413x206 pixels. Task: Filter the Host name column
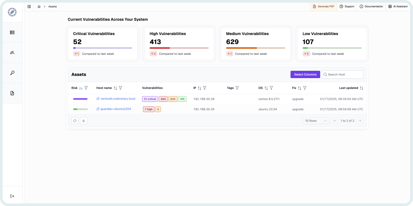tap(121, 88)
